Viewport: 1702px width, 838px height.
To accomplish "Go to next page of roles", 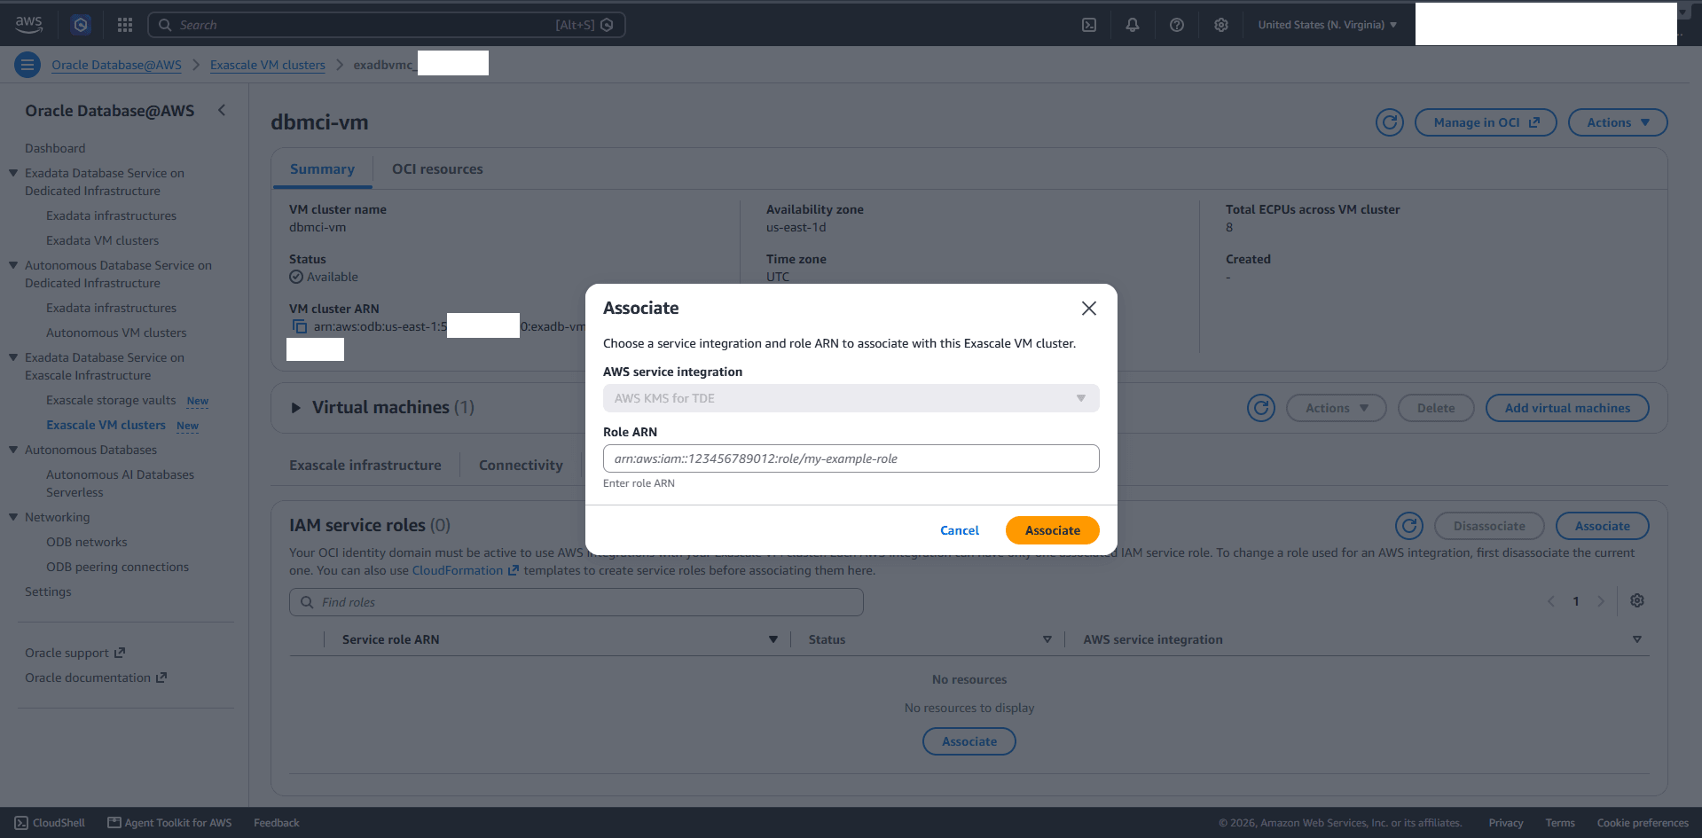I will (x=1601, y=601).
